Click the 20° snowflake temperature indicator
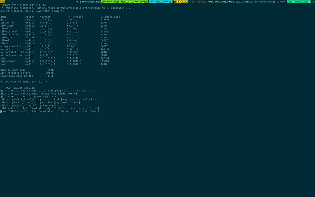Image resolution: width=315 pixels, height=197 pixels. click(198, 2)
